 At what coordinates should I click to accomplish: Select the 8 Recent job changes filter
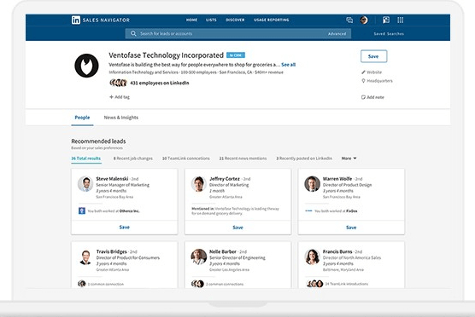click(133, 158)
